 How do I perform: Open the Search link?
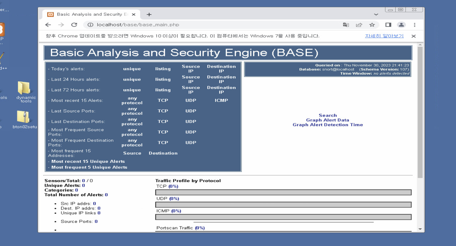328,115
